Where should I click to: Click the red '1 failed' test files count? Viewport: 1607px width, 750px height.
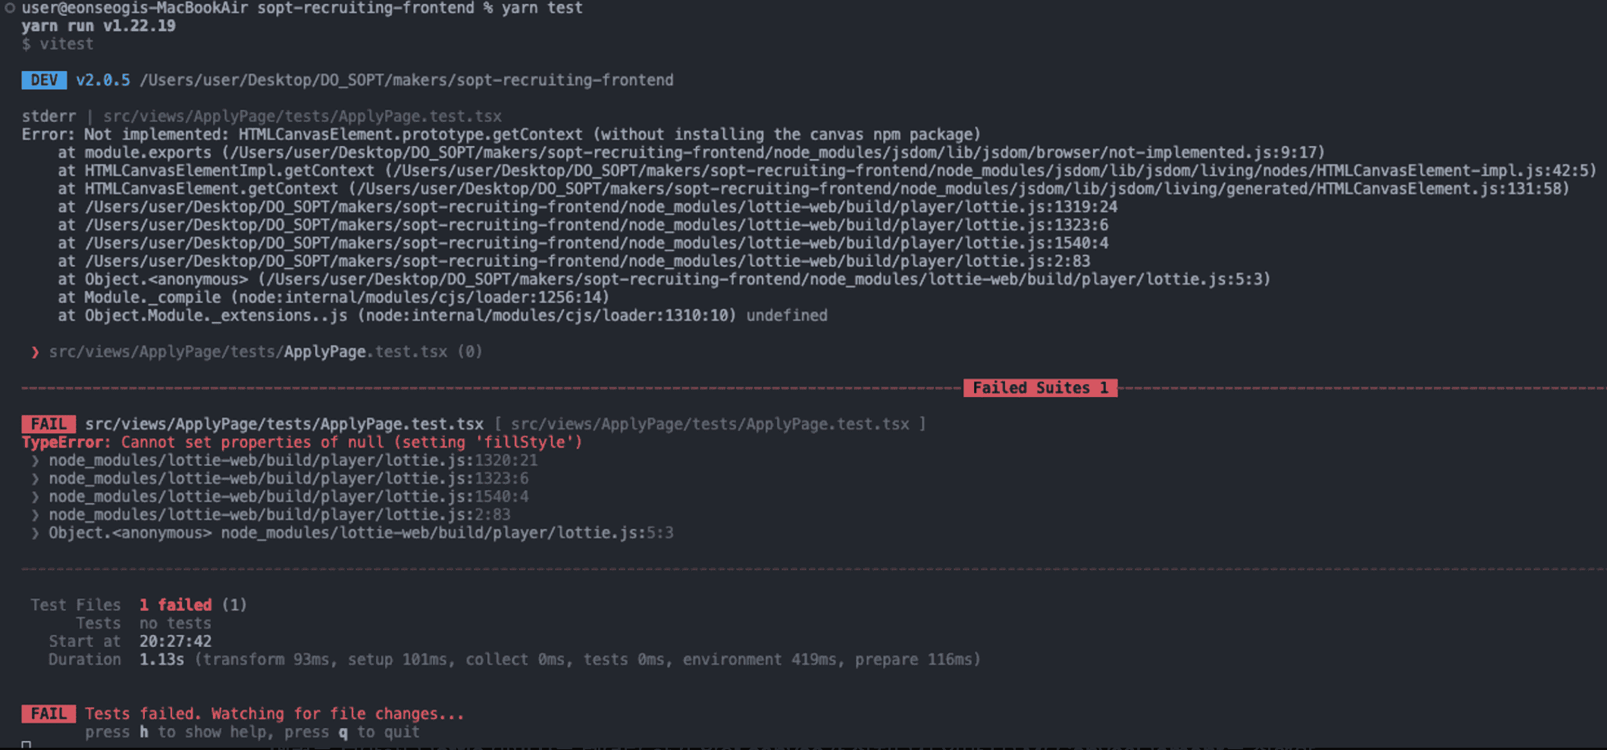[x=175, y=605]
